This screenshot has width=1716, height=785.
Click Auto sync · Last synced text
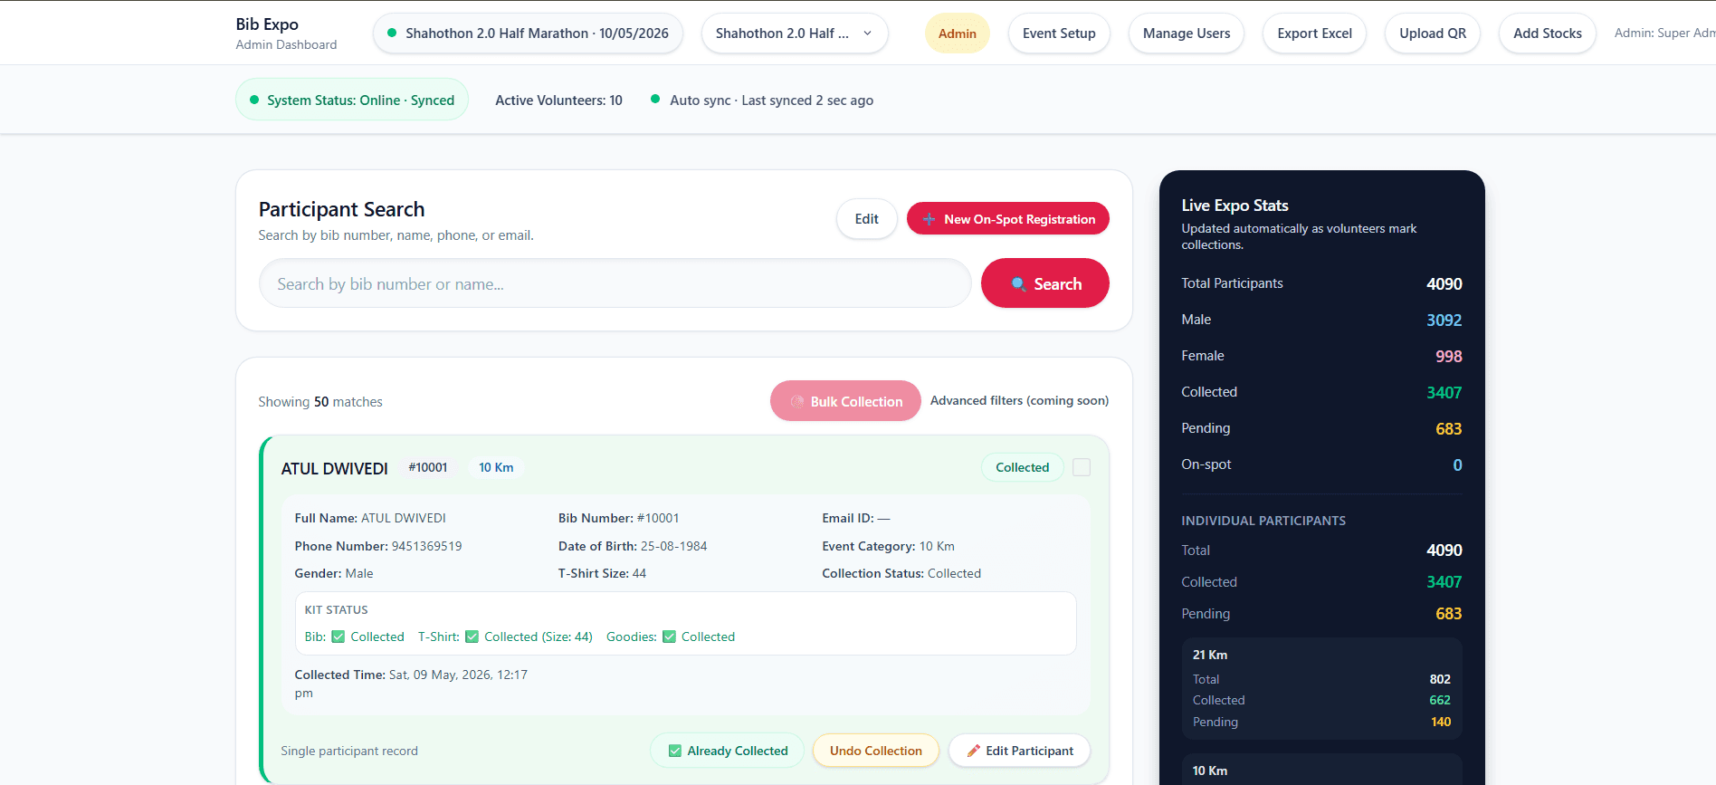(771, 101)
